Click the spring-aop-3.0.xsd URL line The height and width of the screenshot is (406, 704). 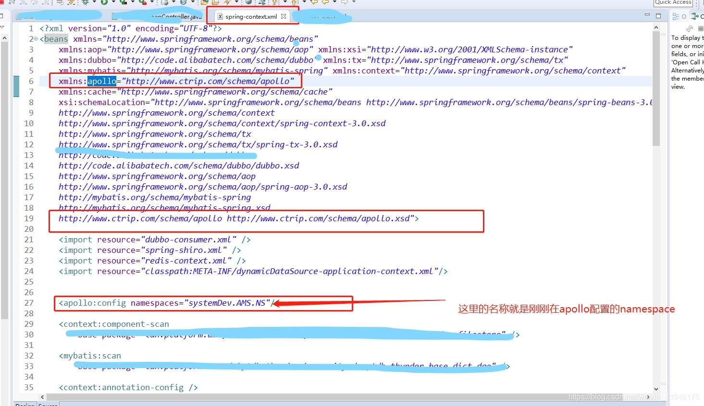click(x=203, y=187)
